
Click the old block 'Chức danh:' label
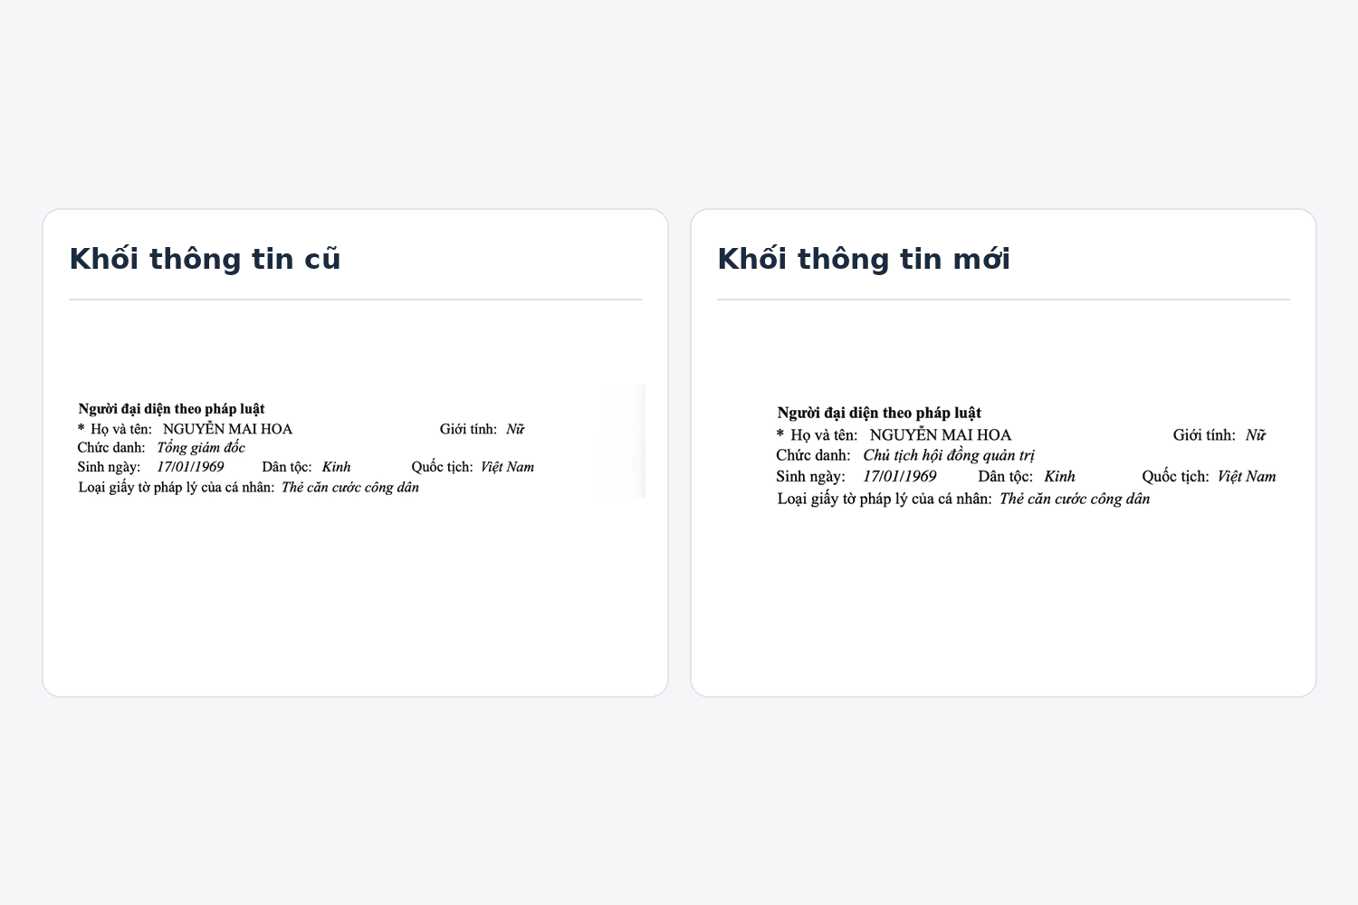tap(111, 448)
